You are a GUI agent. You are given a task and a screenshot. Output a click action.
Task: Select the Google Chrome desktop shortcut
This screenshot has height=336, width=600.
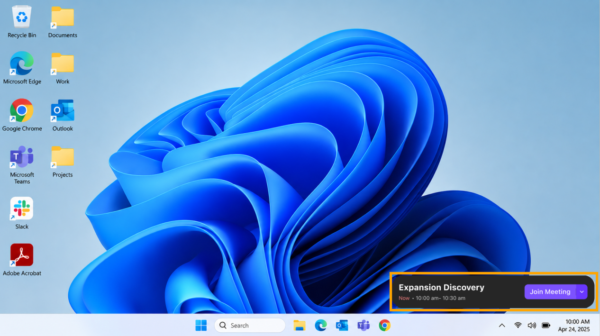point(22,115)
